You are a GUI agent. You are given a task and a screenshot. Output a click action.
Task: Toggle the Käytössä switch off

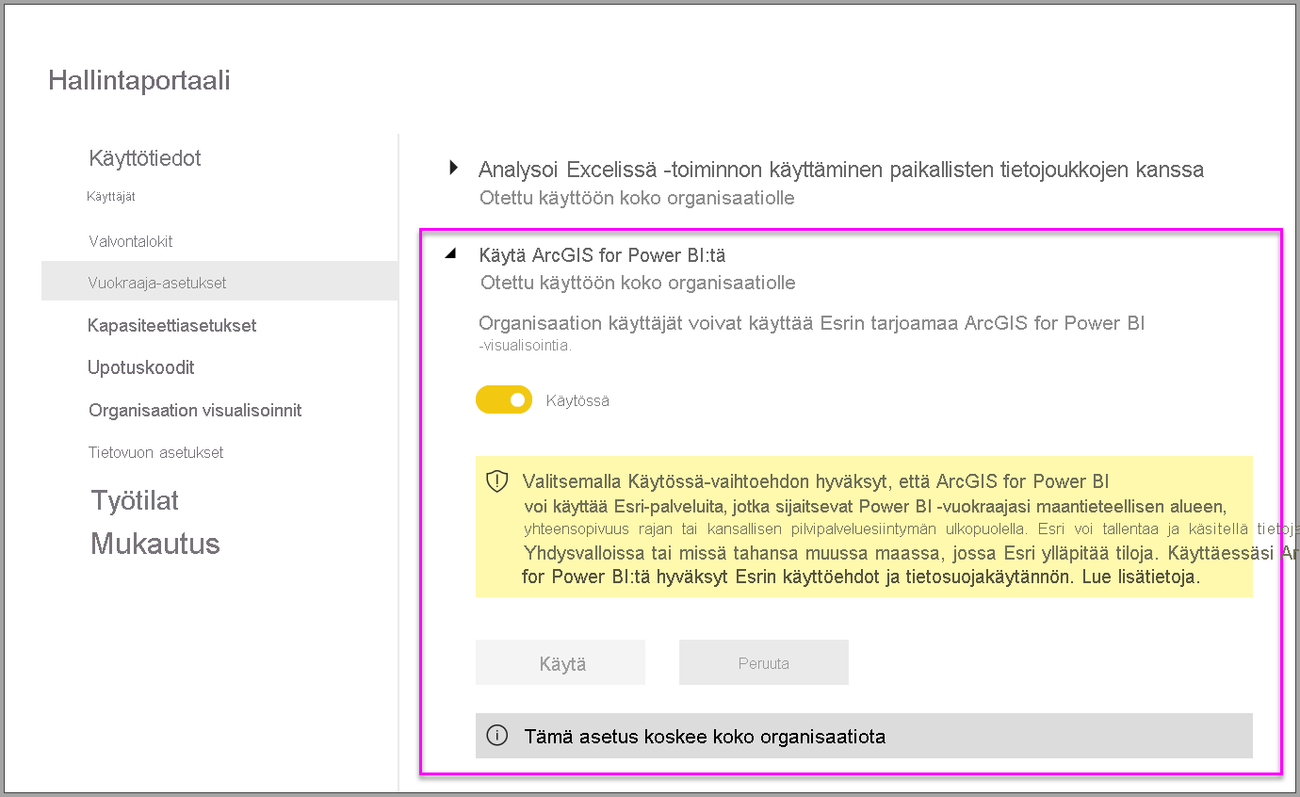click(504, 399)
